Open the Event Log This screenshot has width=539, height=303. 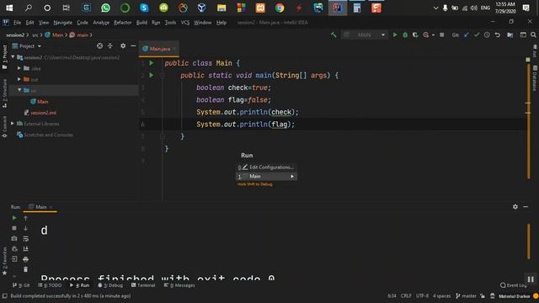[513, 285]
